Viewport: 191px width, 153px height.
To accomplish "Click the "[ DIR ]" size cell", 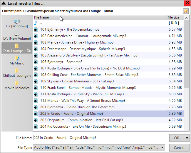I will tap(174, 23).
